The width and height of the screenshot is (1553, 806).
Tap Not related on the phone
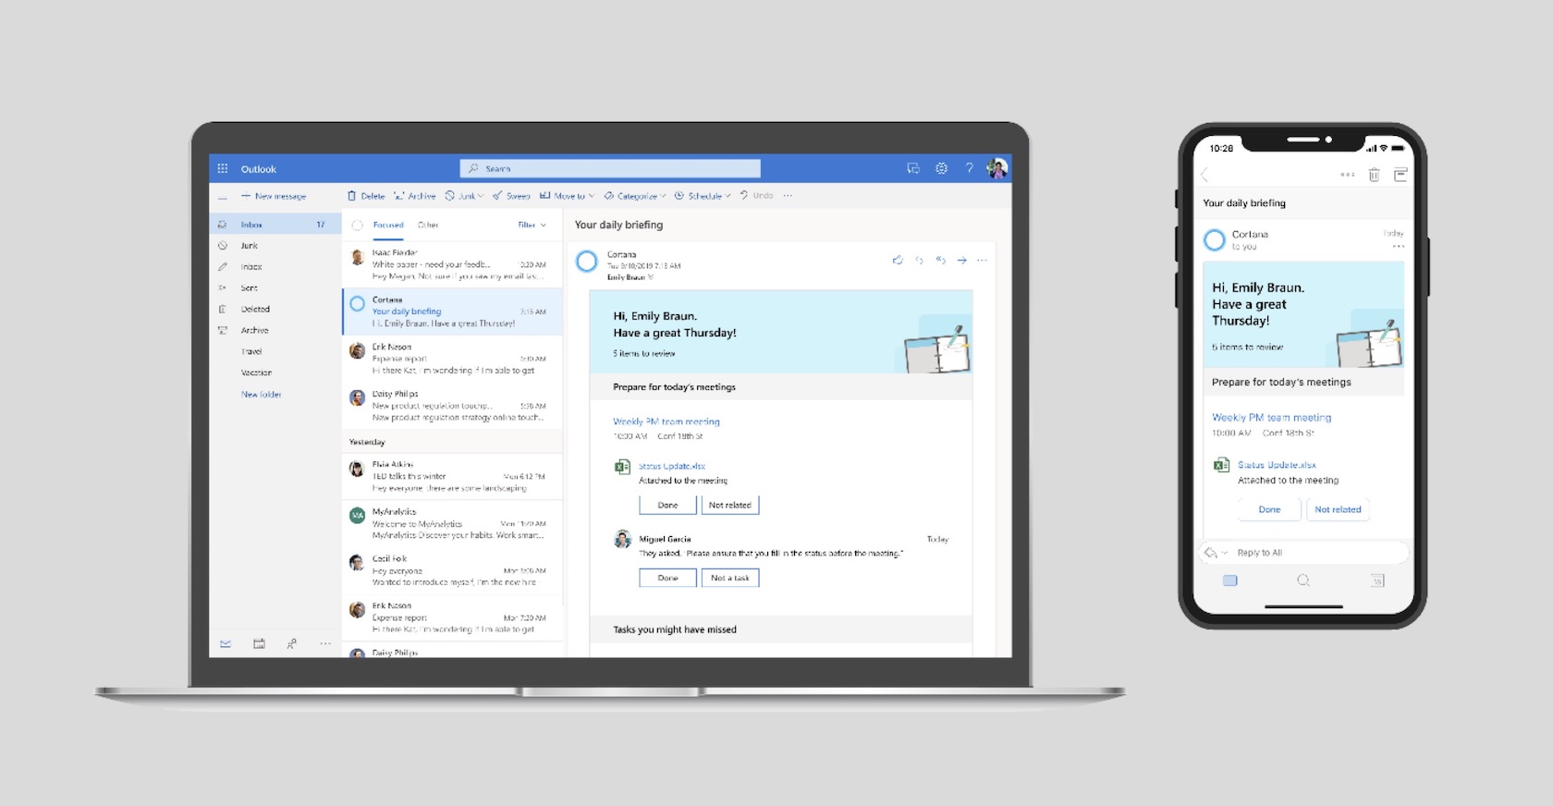coord(1338,509)
